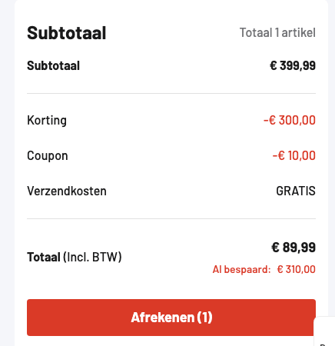Click the Verzendkosten label

[67, 191]
